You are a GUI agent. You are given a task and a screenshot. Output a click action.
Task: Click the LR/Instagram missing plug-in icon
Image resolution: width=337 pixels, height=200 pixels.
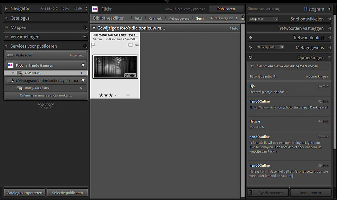pyautogui.click(x=11, y=81)
